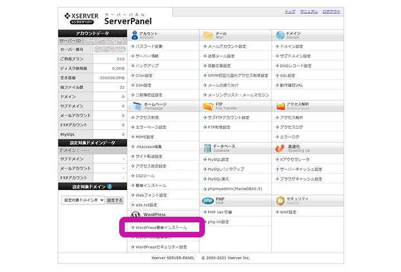Click the WordPress logo icon
Image resolution: width=401 pixels, height=272 pixels.
click(135, 215)
